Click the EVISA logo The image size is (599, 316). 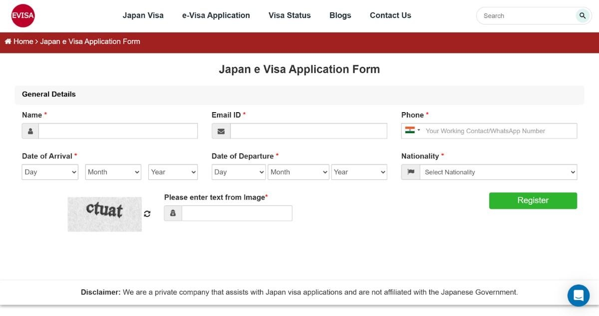pyautogui.click(x=23, y=15)
